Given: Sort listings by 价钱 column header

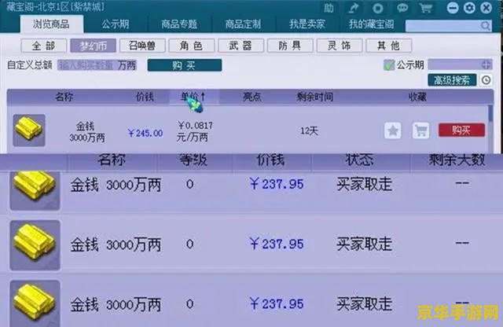Looking at the screenshot, I should (x=145, y=97).
